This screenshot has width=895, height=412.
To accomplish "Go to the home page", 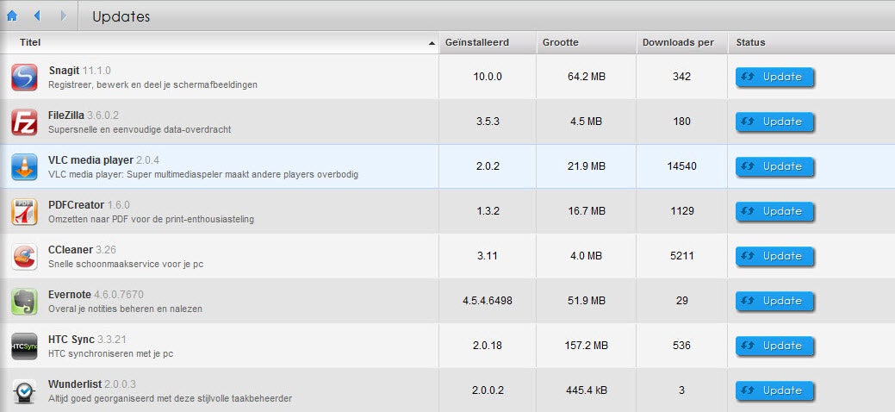I will click(x=11, y=16).
